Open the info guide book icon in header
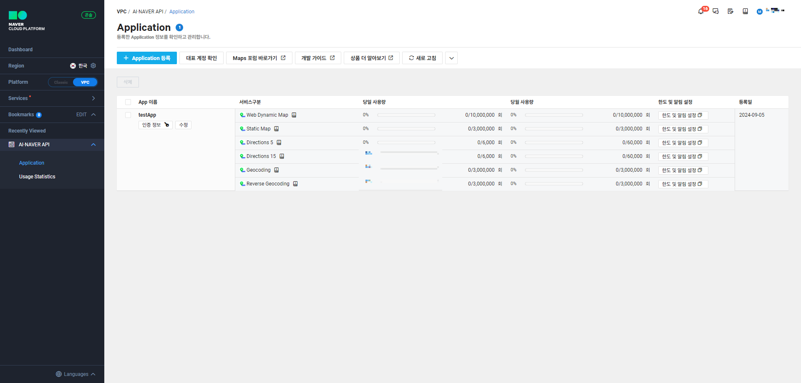 click(x=745, y=11)
